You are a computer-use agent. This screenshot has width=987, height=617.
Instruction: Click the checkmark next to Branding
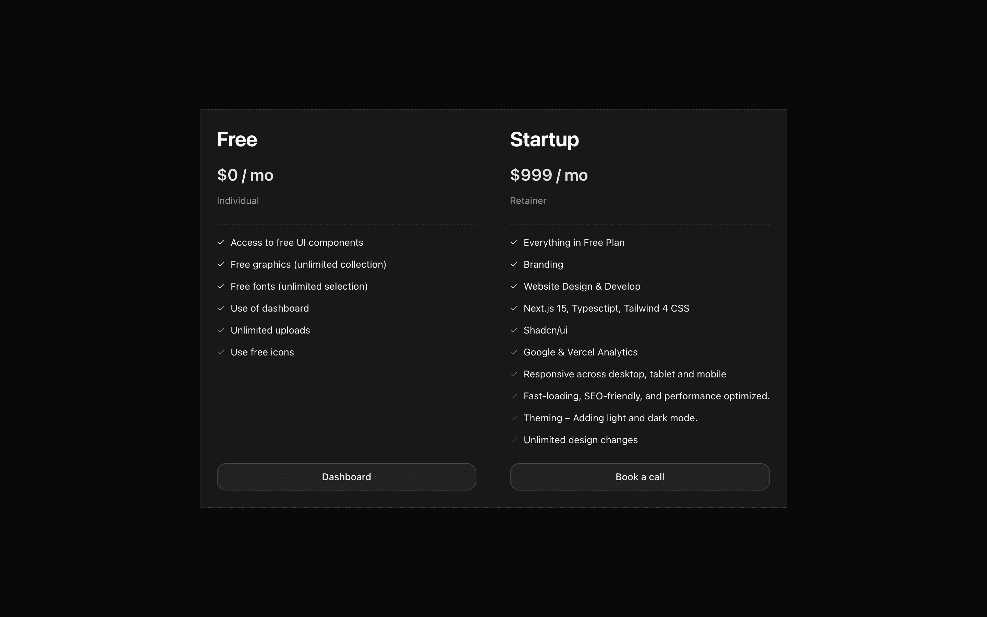click(514, 264)
